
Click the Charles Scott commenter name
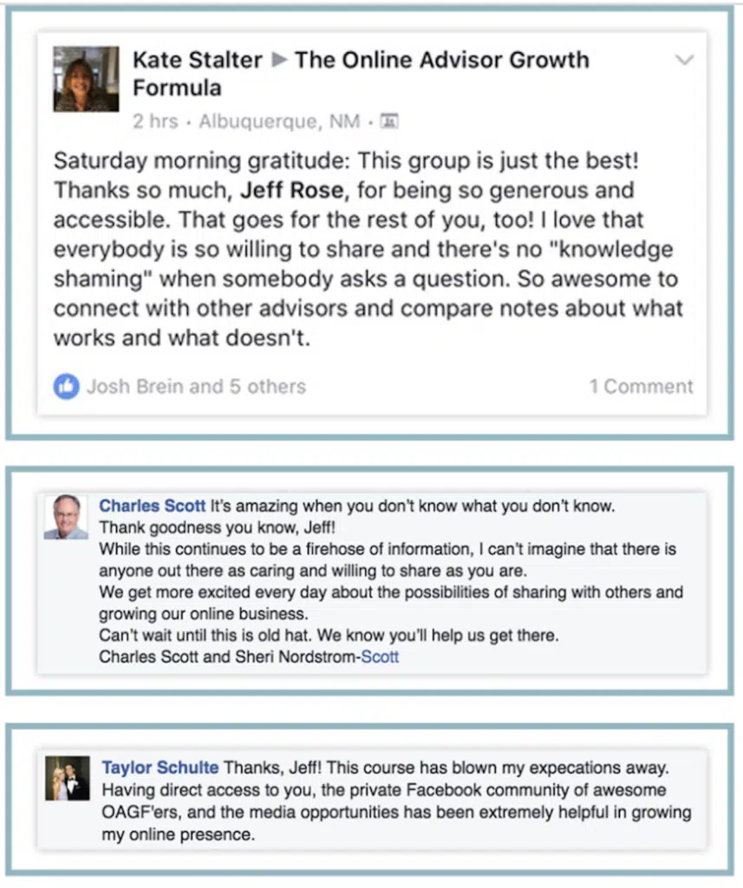point(153,506)
